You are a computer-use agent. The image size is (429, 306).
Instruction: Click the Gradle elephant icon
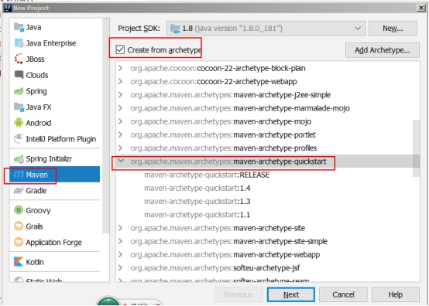coord(19,191)
